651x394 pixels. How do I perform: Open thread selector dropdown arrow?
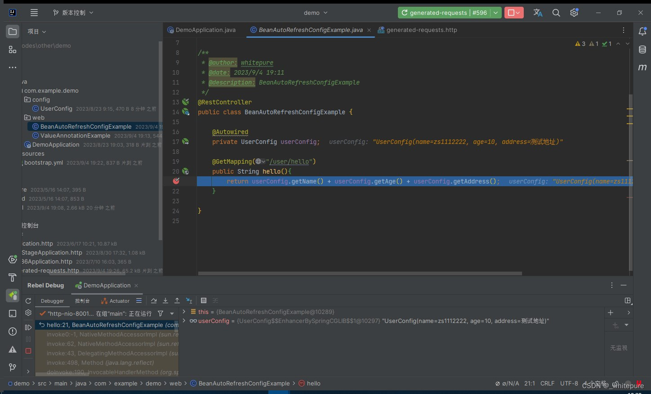pos(172,313)
